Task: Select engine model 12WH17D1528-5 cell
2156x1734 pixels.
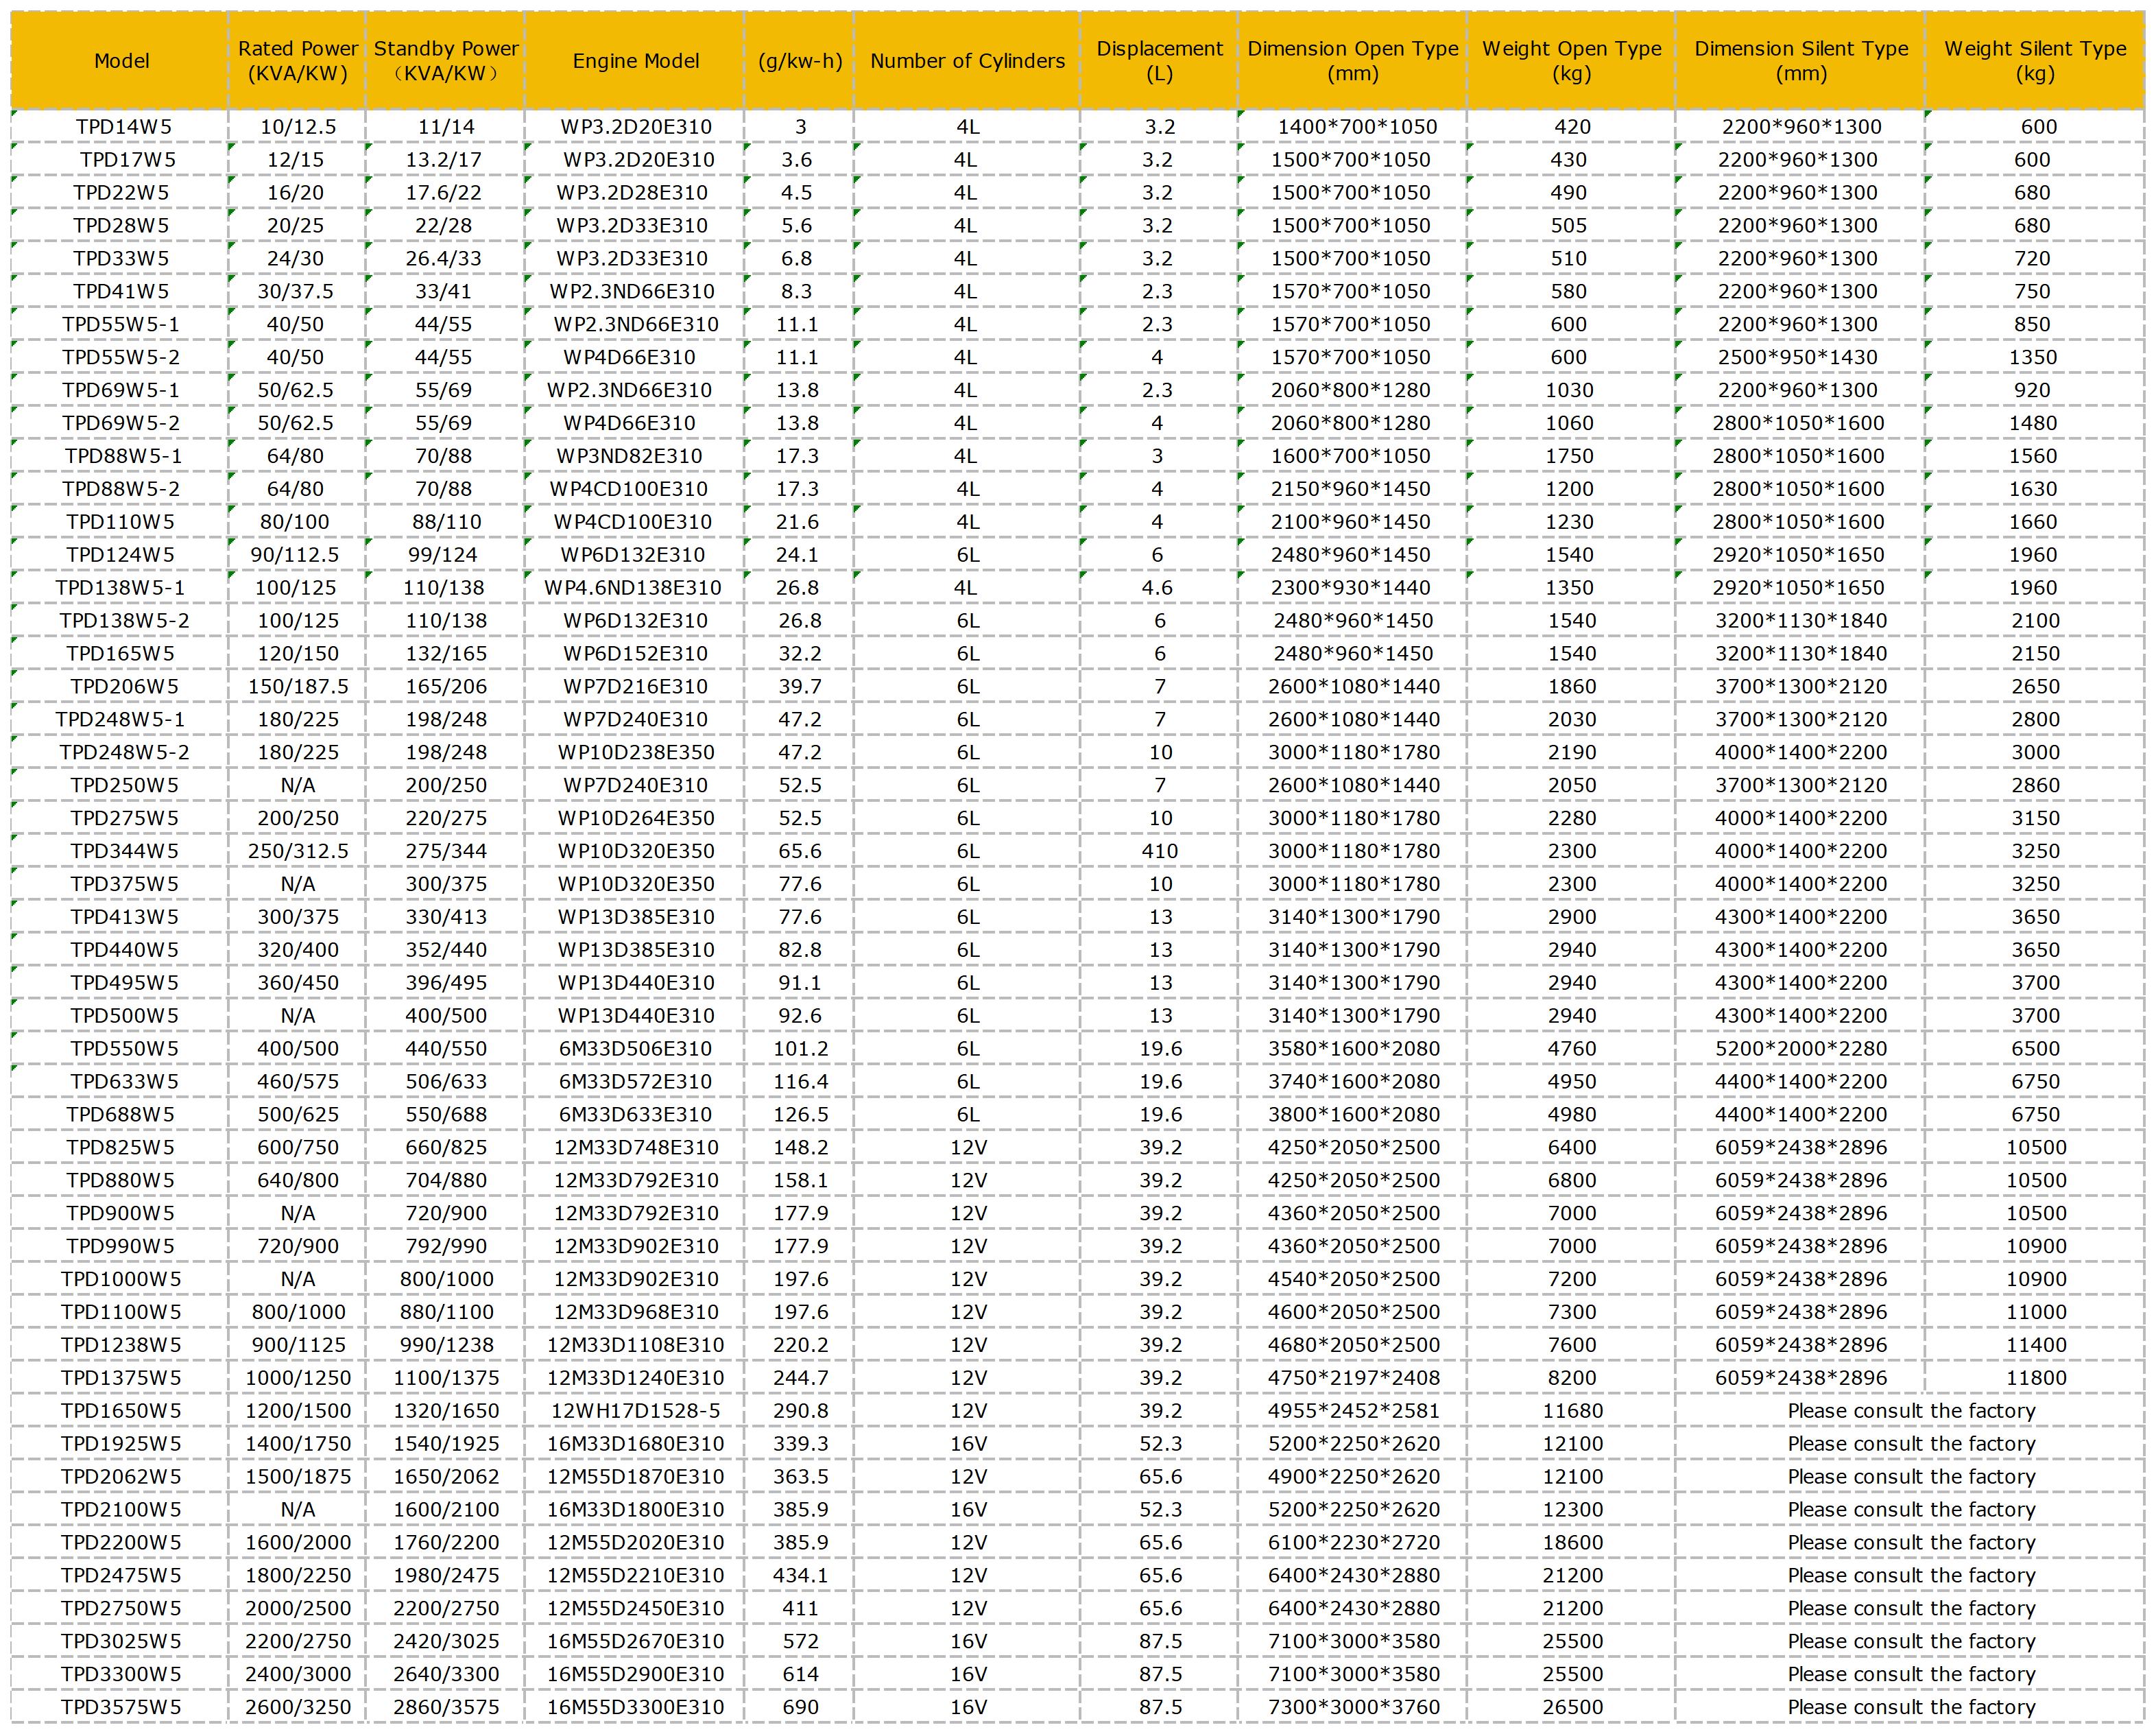Action: coord(635,1411)
